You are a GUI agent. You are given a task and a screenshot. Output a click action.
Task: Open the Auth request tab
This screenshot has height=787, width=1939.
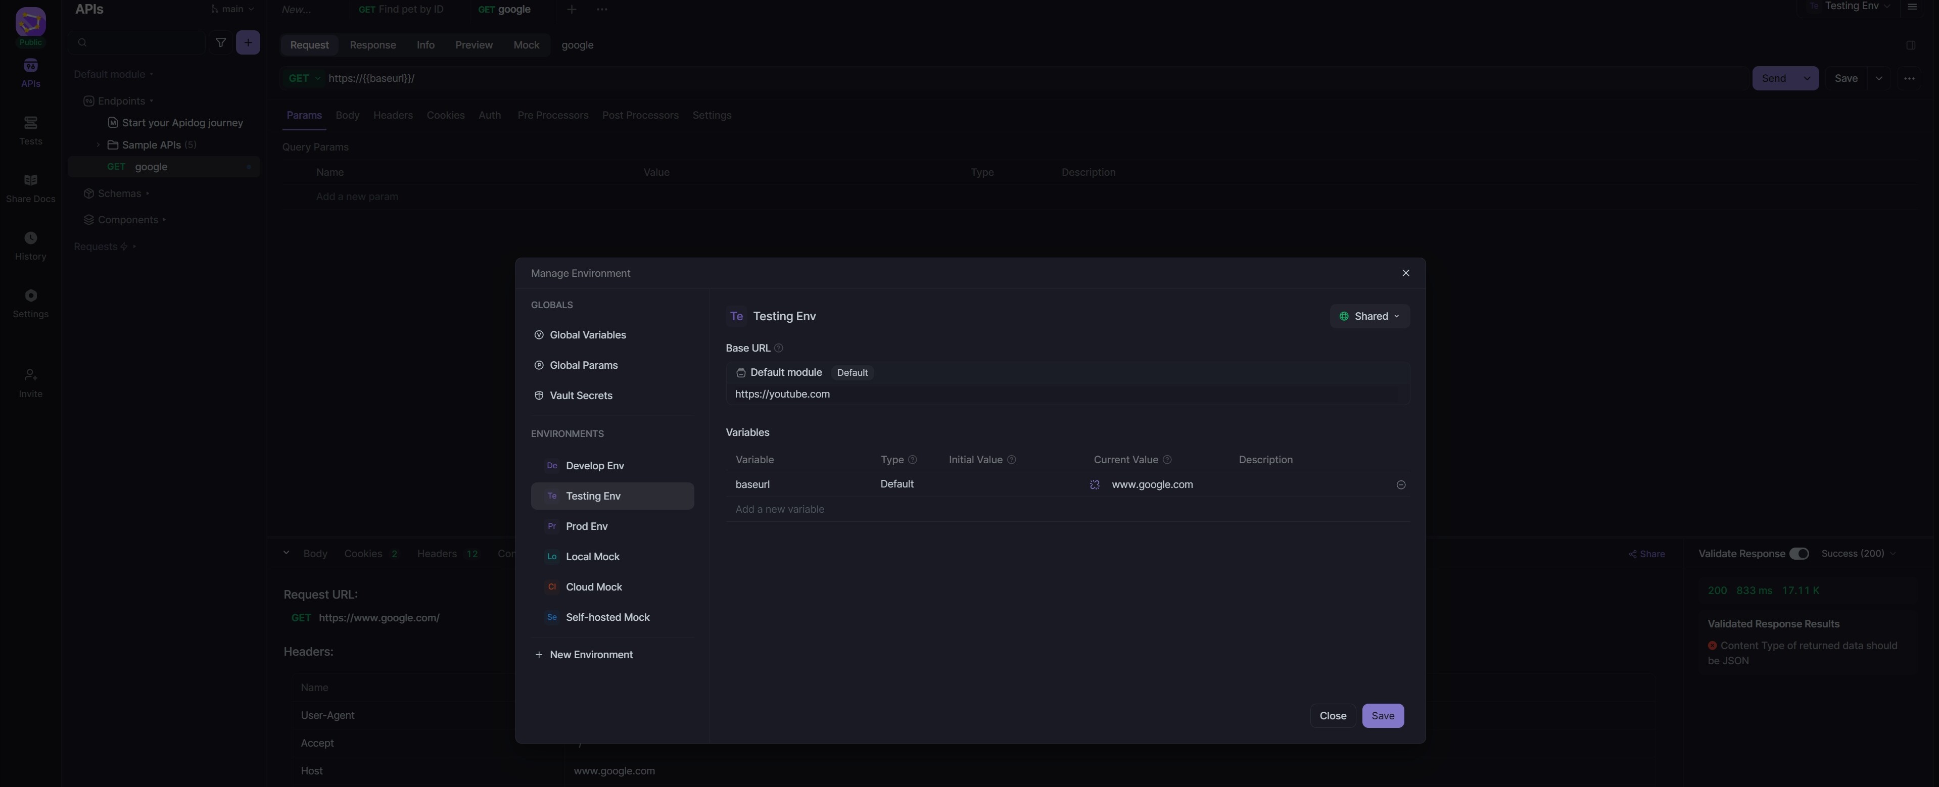tap(489, 116)
